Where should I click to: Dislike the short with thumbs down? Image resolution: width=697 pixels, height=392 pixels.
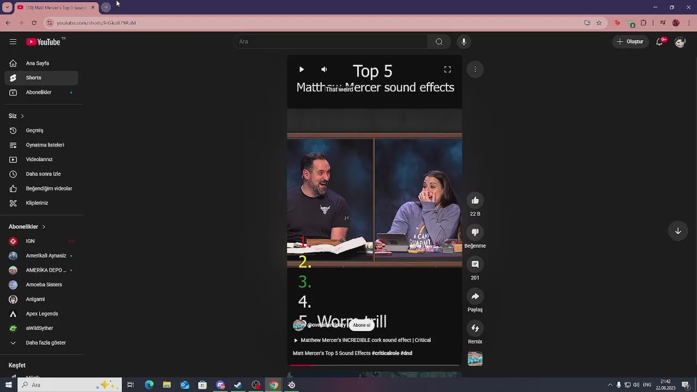(x=475, y=232)
